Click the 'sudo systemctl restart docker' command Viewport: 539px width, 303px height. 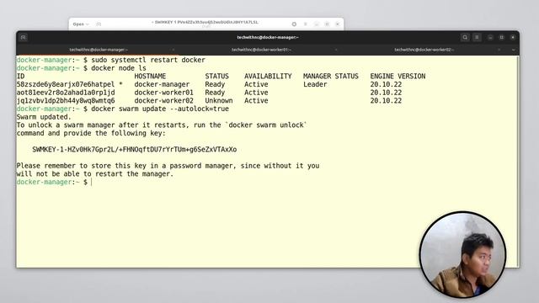pyautogui.click(x=148, y=60)
